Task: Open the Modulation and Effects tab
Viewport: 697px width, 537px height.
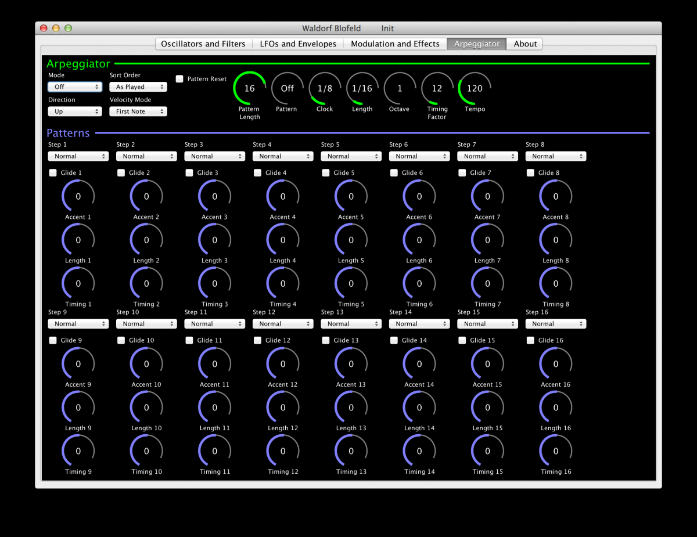Action: coord(395,44)
